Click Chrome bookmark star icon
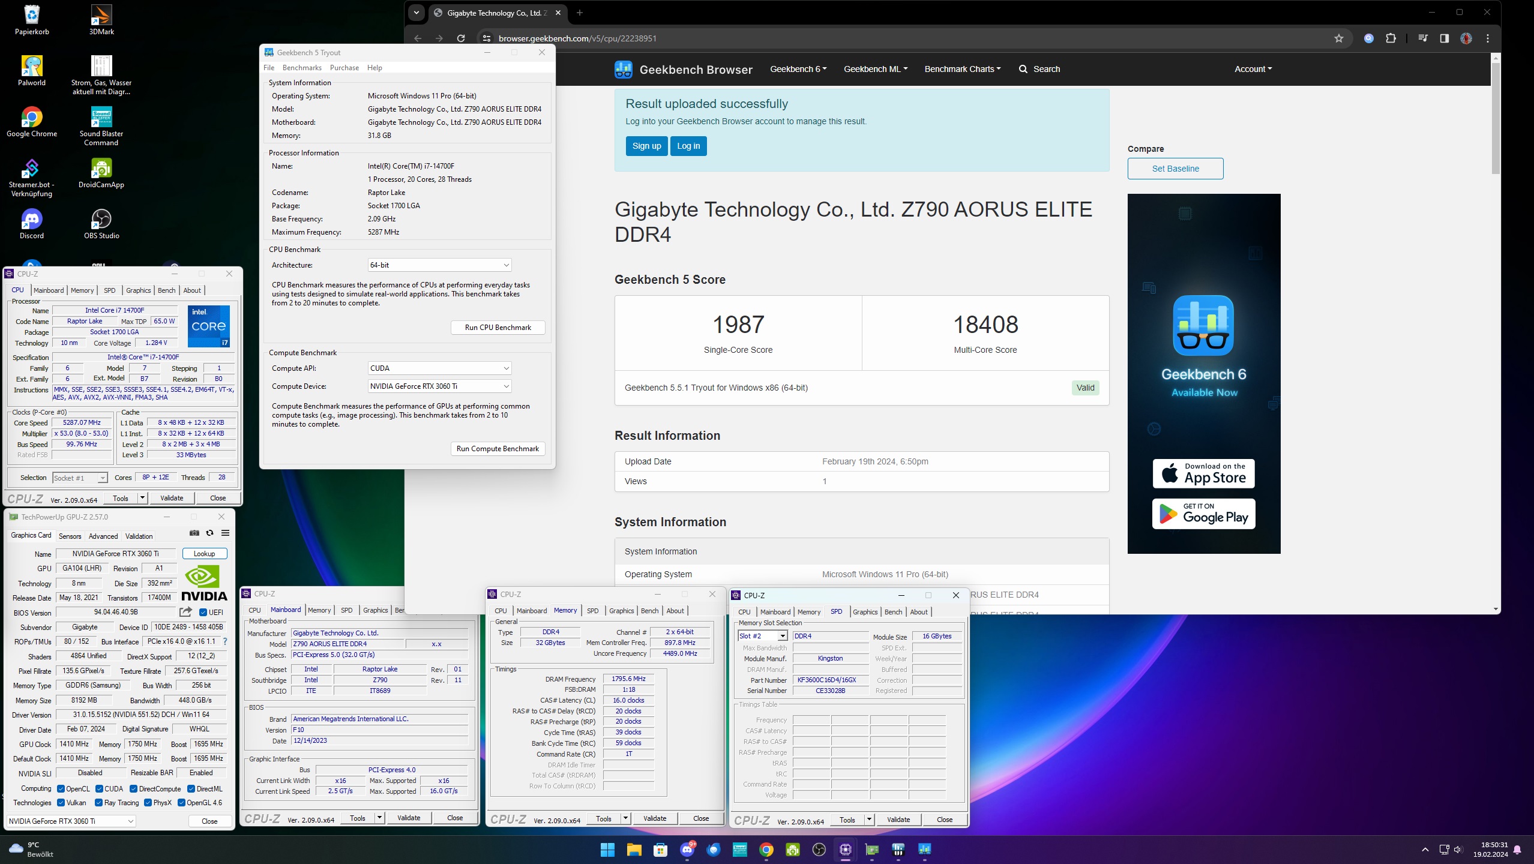Viewport: 1534px width, 864px height. 1338,38
